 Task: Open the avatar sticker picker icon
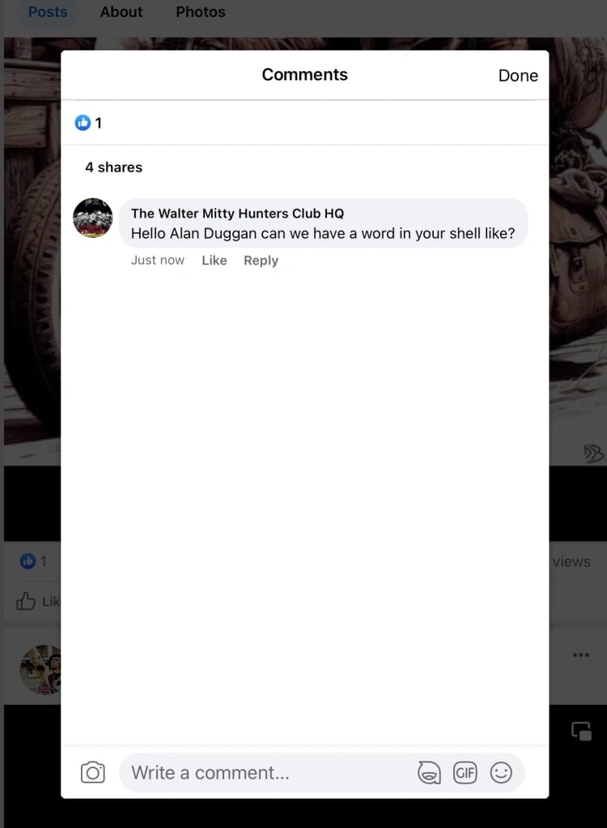point(429,772)
